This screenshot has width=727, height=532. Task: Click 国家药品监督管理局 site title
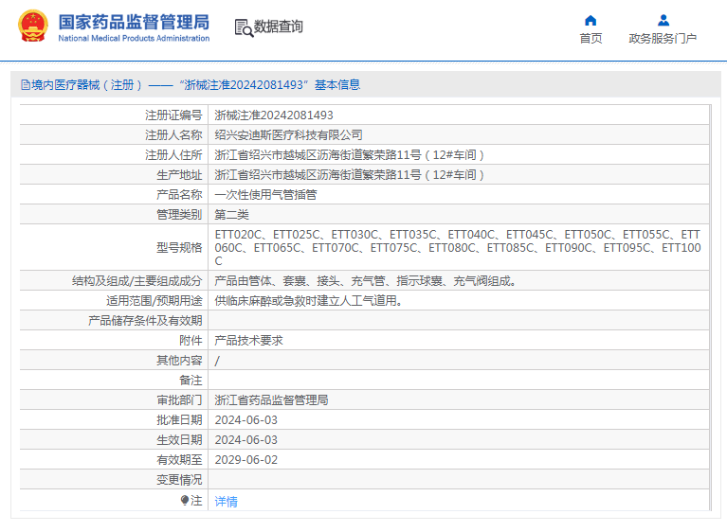click(x=134, y=22)
